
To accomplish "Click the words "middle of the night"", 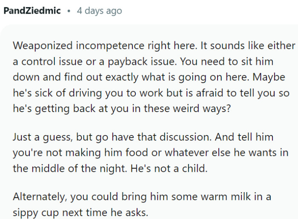I will (x=68, y=169).
